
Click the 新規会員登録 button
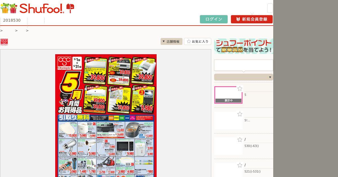(252, 19)
